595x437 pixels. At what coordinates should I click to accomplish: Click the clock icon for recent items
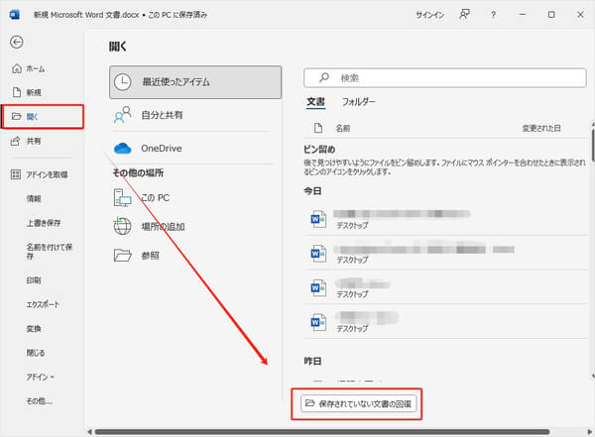click(x=123, y=82)
